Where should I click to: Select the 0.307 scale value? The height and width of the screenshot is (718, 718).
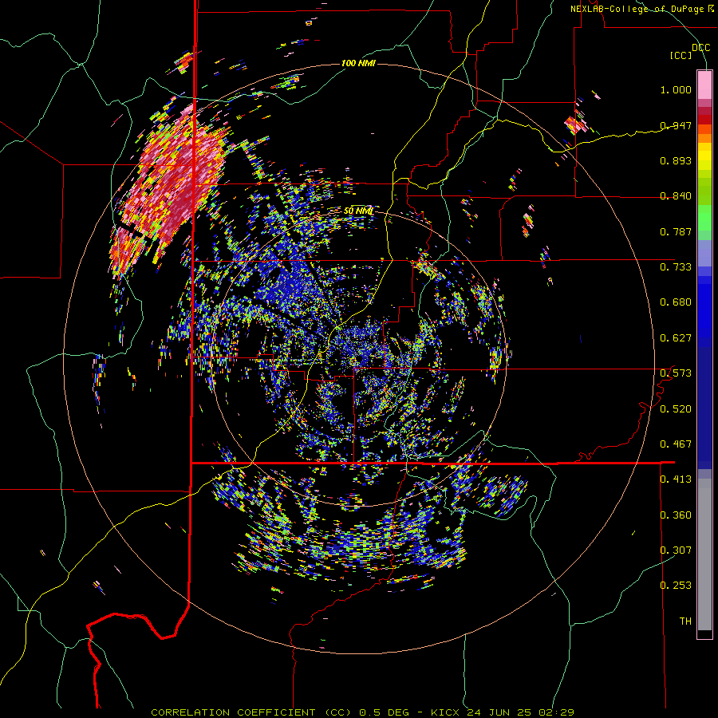tap(676, 550)
